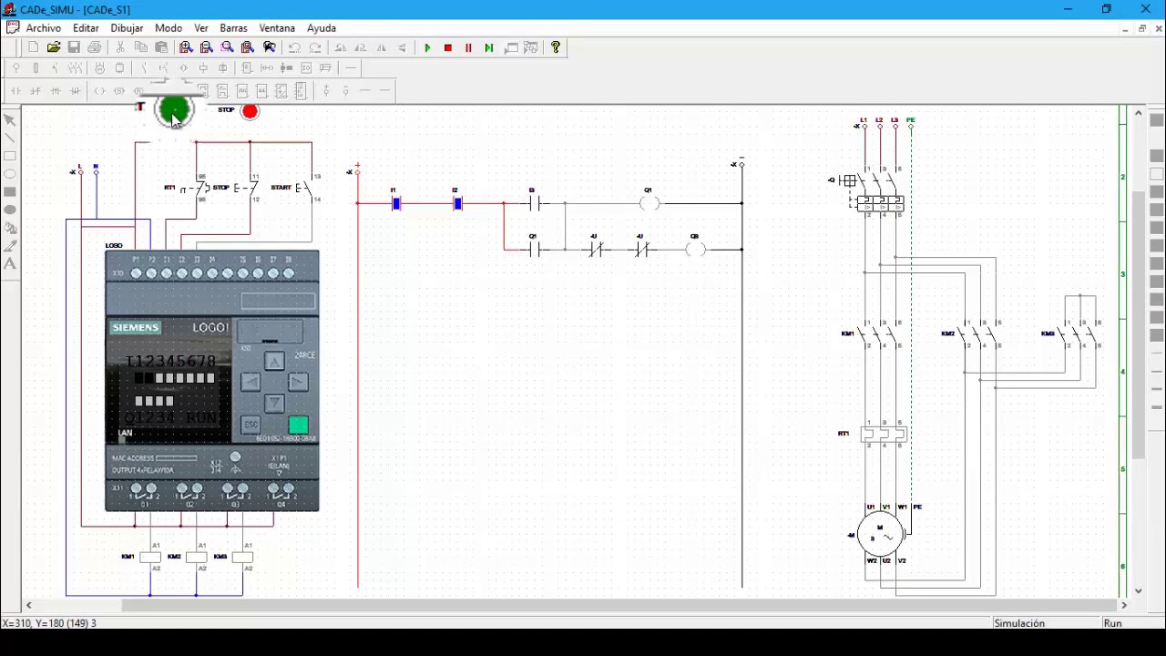Screen dimensions: 1166x656
Task: Click the Simulación status bar label
Action: pos(1019,623)
